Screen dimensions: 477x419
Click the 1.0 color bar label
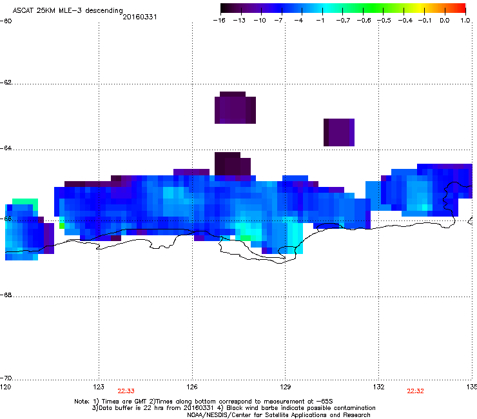pyautogui.click(x=465, y=21)
